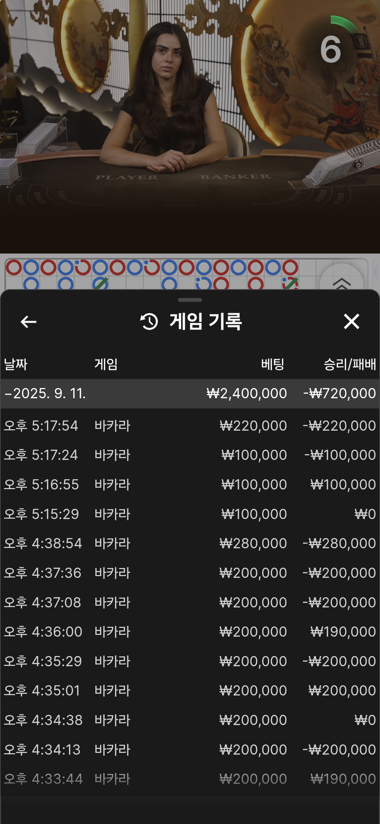
Task: Click total bet amount ₩2,400,000
Action: [247, 393]
